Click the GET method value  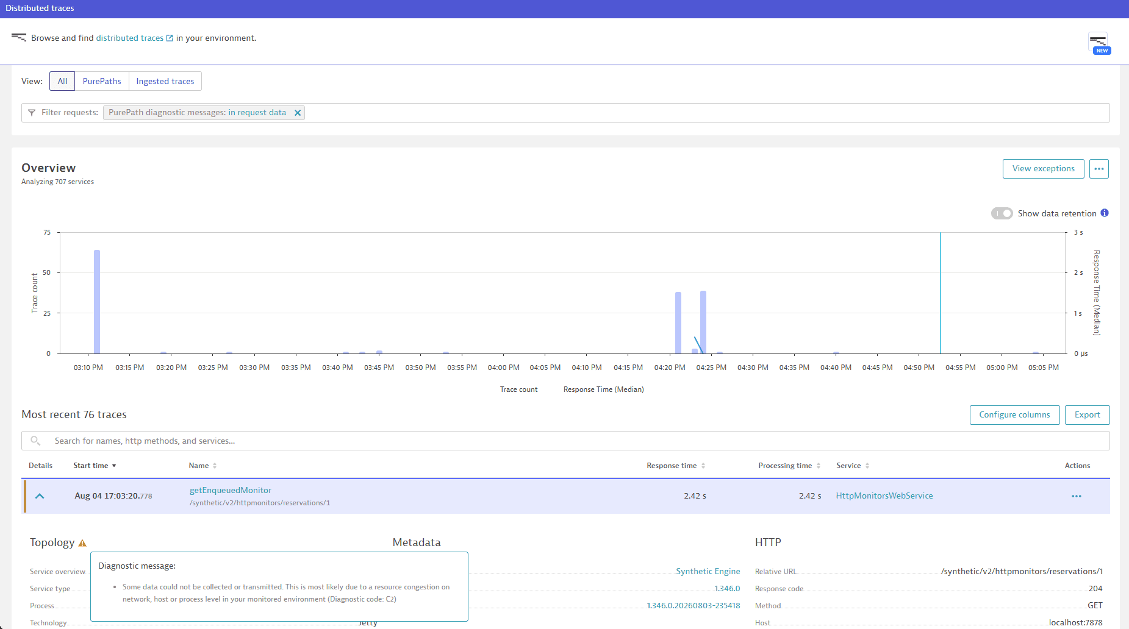click(1095, 605)
